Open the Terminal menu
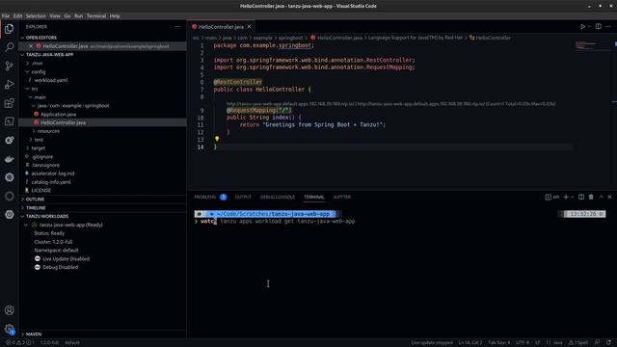 [96, 16]
